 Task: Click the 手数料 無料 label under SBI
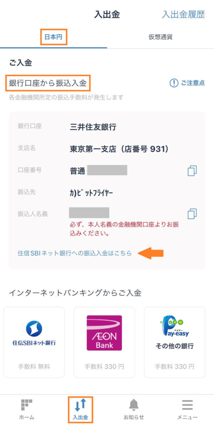point(34,367)
